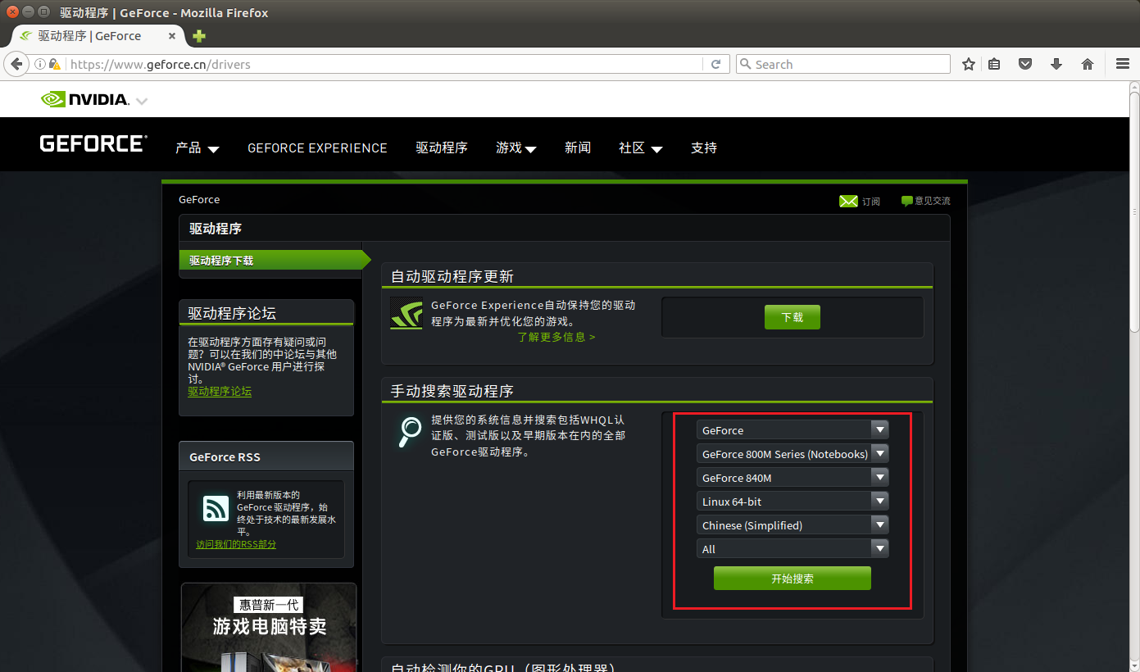1140x672 pixels.
Task: Go to Firefox home page icon
Action: pyautogui.click(x=1088, y=64)
